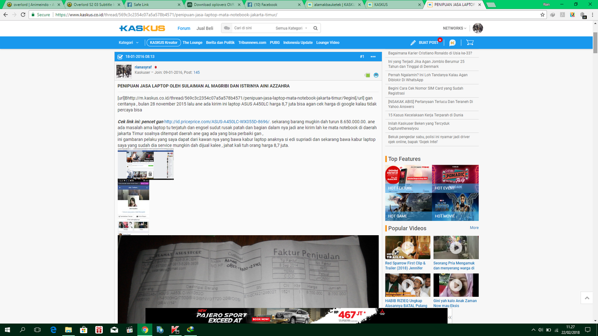Open the rianasyraf username link
Screen dimensions: 598x336
click(x=143, y=67)
